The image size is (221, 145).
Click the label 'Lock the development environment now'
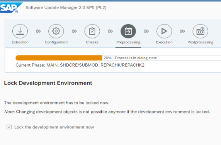(54, 127)
